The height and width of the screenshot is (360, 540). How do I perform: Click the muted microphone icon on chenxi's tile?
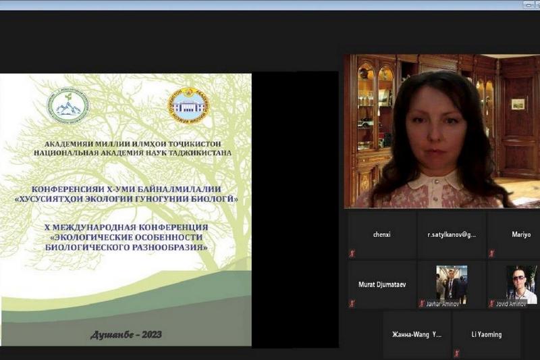coord(352,253)
